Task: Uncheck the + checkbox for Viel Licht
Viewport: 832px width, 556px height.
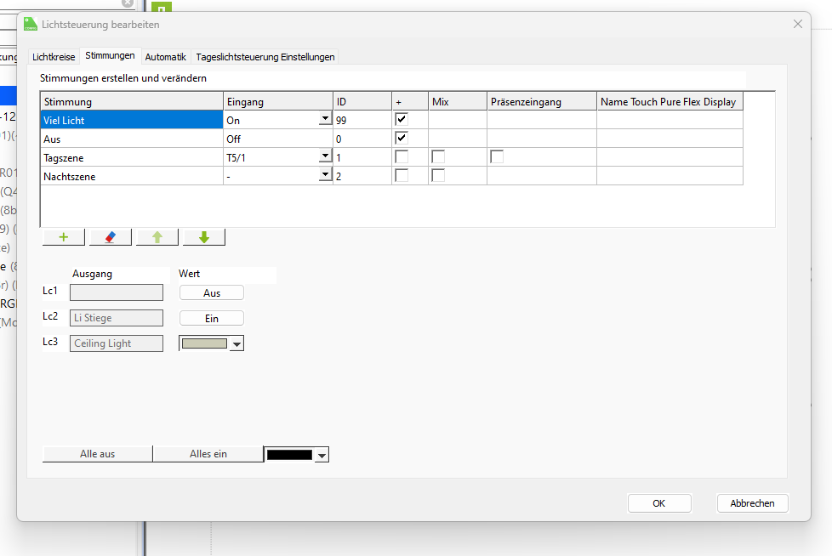Action: (x=402, y=120)
